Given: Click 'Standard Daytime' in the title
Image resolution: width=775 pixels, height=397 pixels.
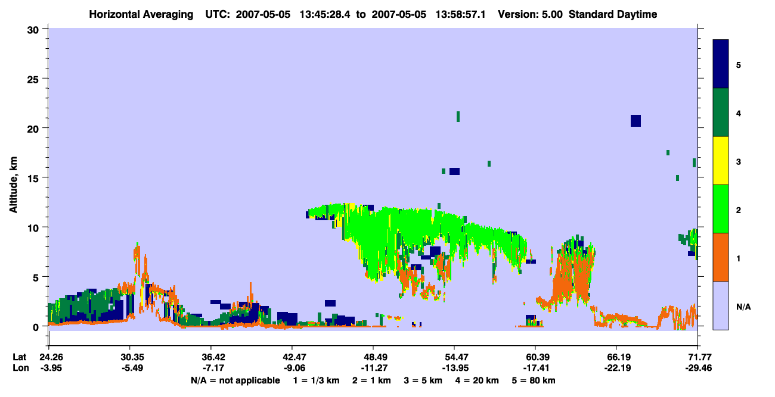Looking at the screenshot, I should 613,14.
